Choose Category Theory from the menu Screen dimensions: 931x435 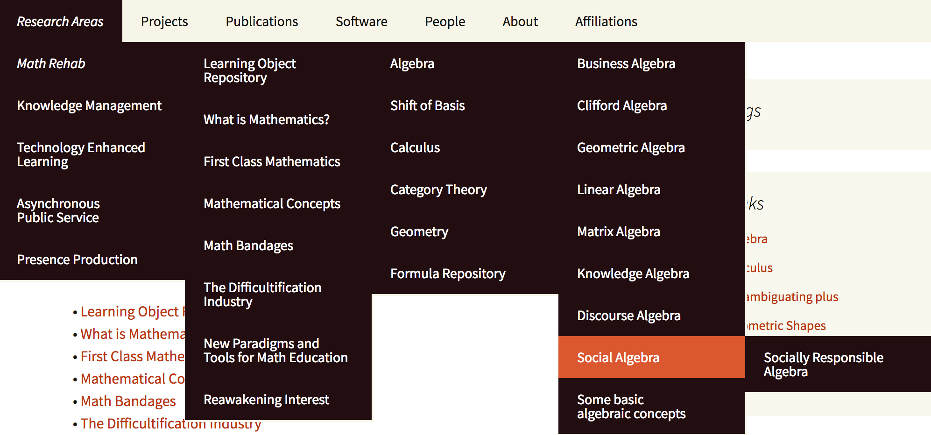tap(438, 189)
